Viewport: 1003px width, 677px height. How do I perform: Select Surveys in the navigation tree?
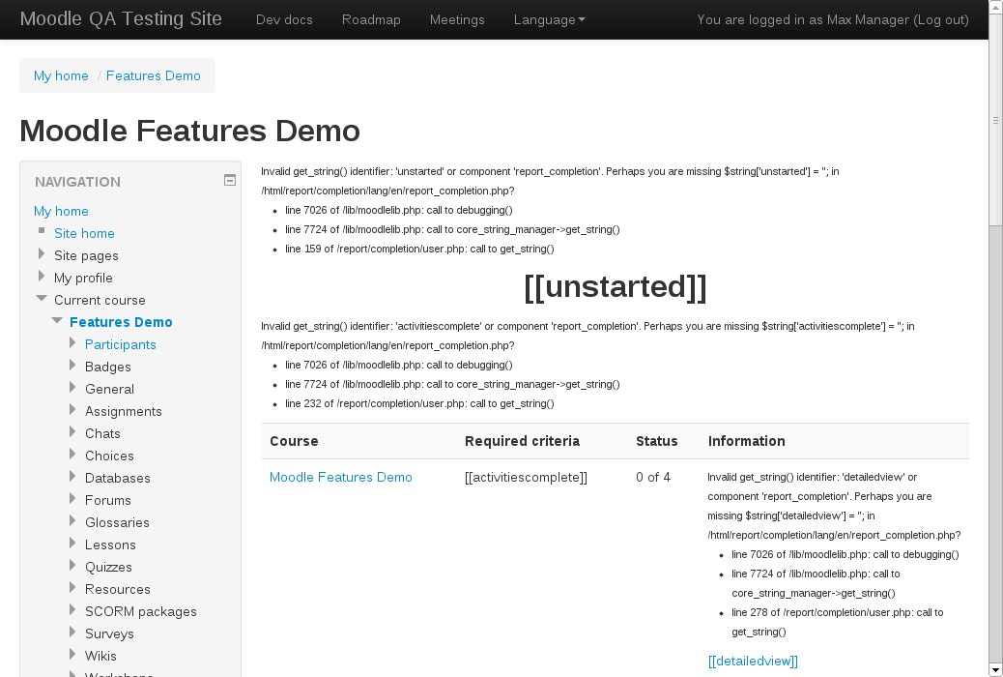(x=109, y=634)
